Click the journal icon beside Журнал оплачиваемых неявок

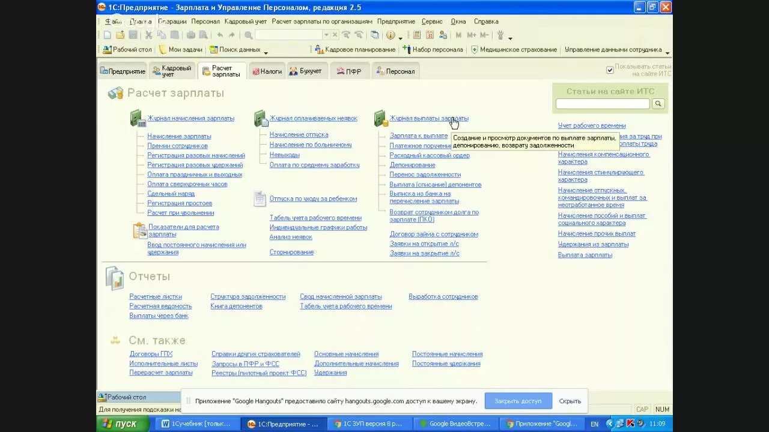point(260,118)
